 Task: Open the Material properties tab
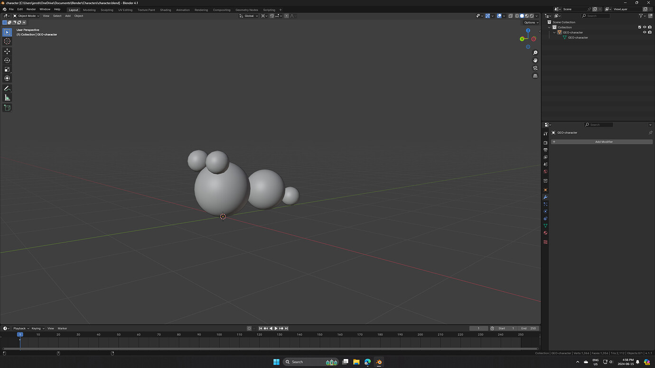point(545,233)
